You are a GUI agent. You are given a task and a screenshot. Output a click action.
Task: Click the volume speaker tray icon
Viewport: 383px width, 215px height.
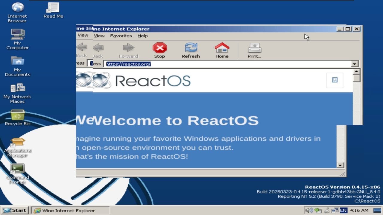pyautogui.click(x=309, y=211)
